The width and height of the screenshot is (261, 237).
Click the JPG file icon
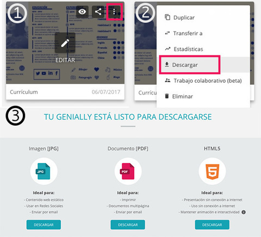point(43,171)
